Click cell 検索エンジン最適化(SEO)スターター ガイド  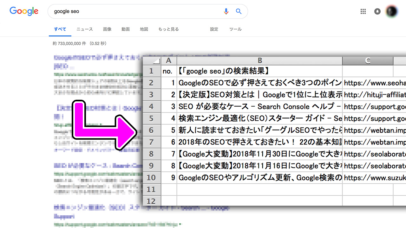click(x=260, y=118)
